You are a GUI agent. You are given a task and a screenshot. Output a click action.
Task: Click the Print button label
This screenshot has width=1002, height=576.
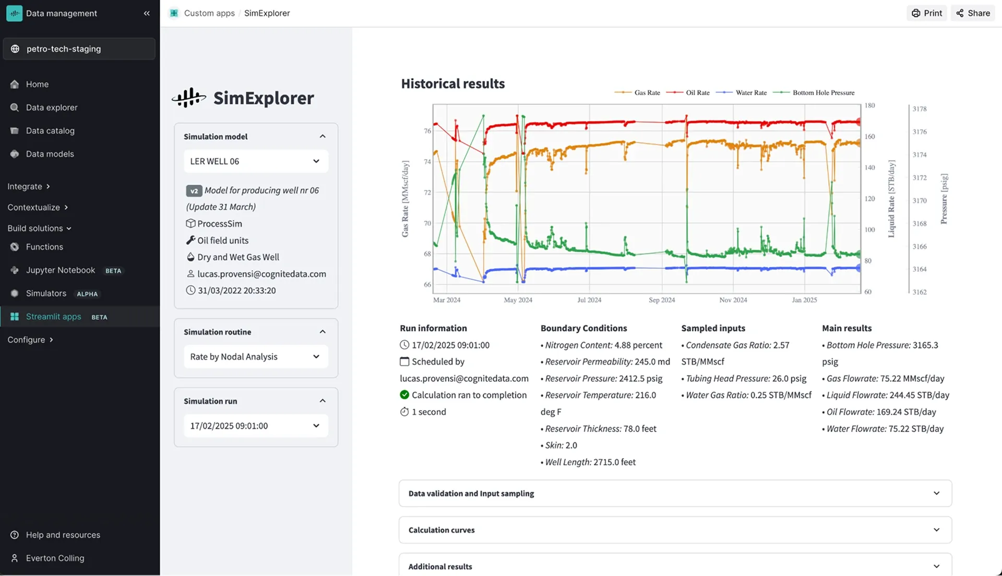click(x=933, y=13)
